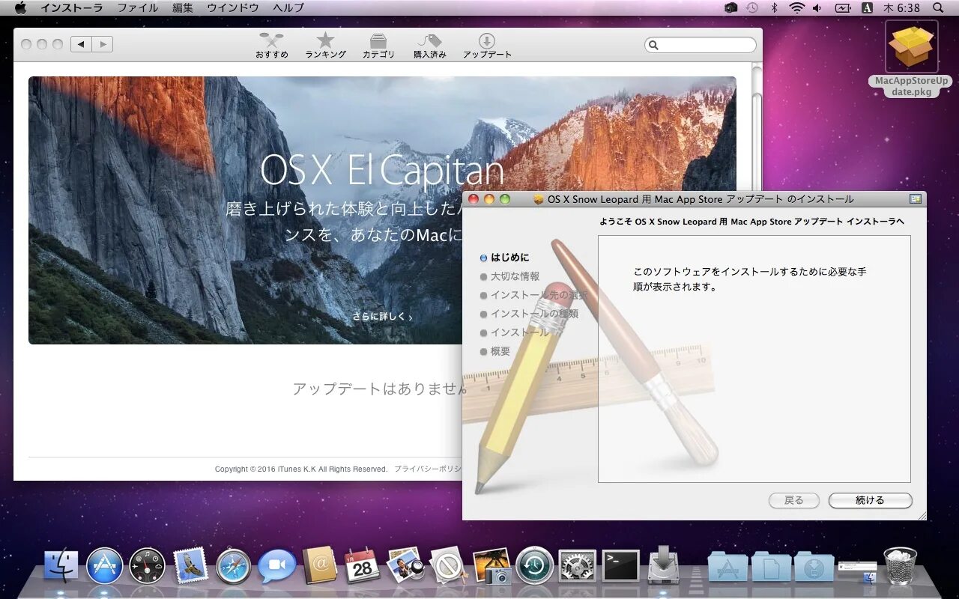Launch Safari from the Dock
This screenshot has height=599, width=959.
coord(233,566)
